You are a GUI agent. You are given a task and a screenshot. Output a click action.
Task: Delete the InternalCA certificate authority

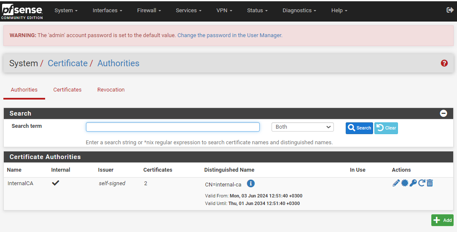click(430, 183)
